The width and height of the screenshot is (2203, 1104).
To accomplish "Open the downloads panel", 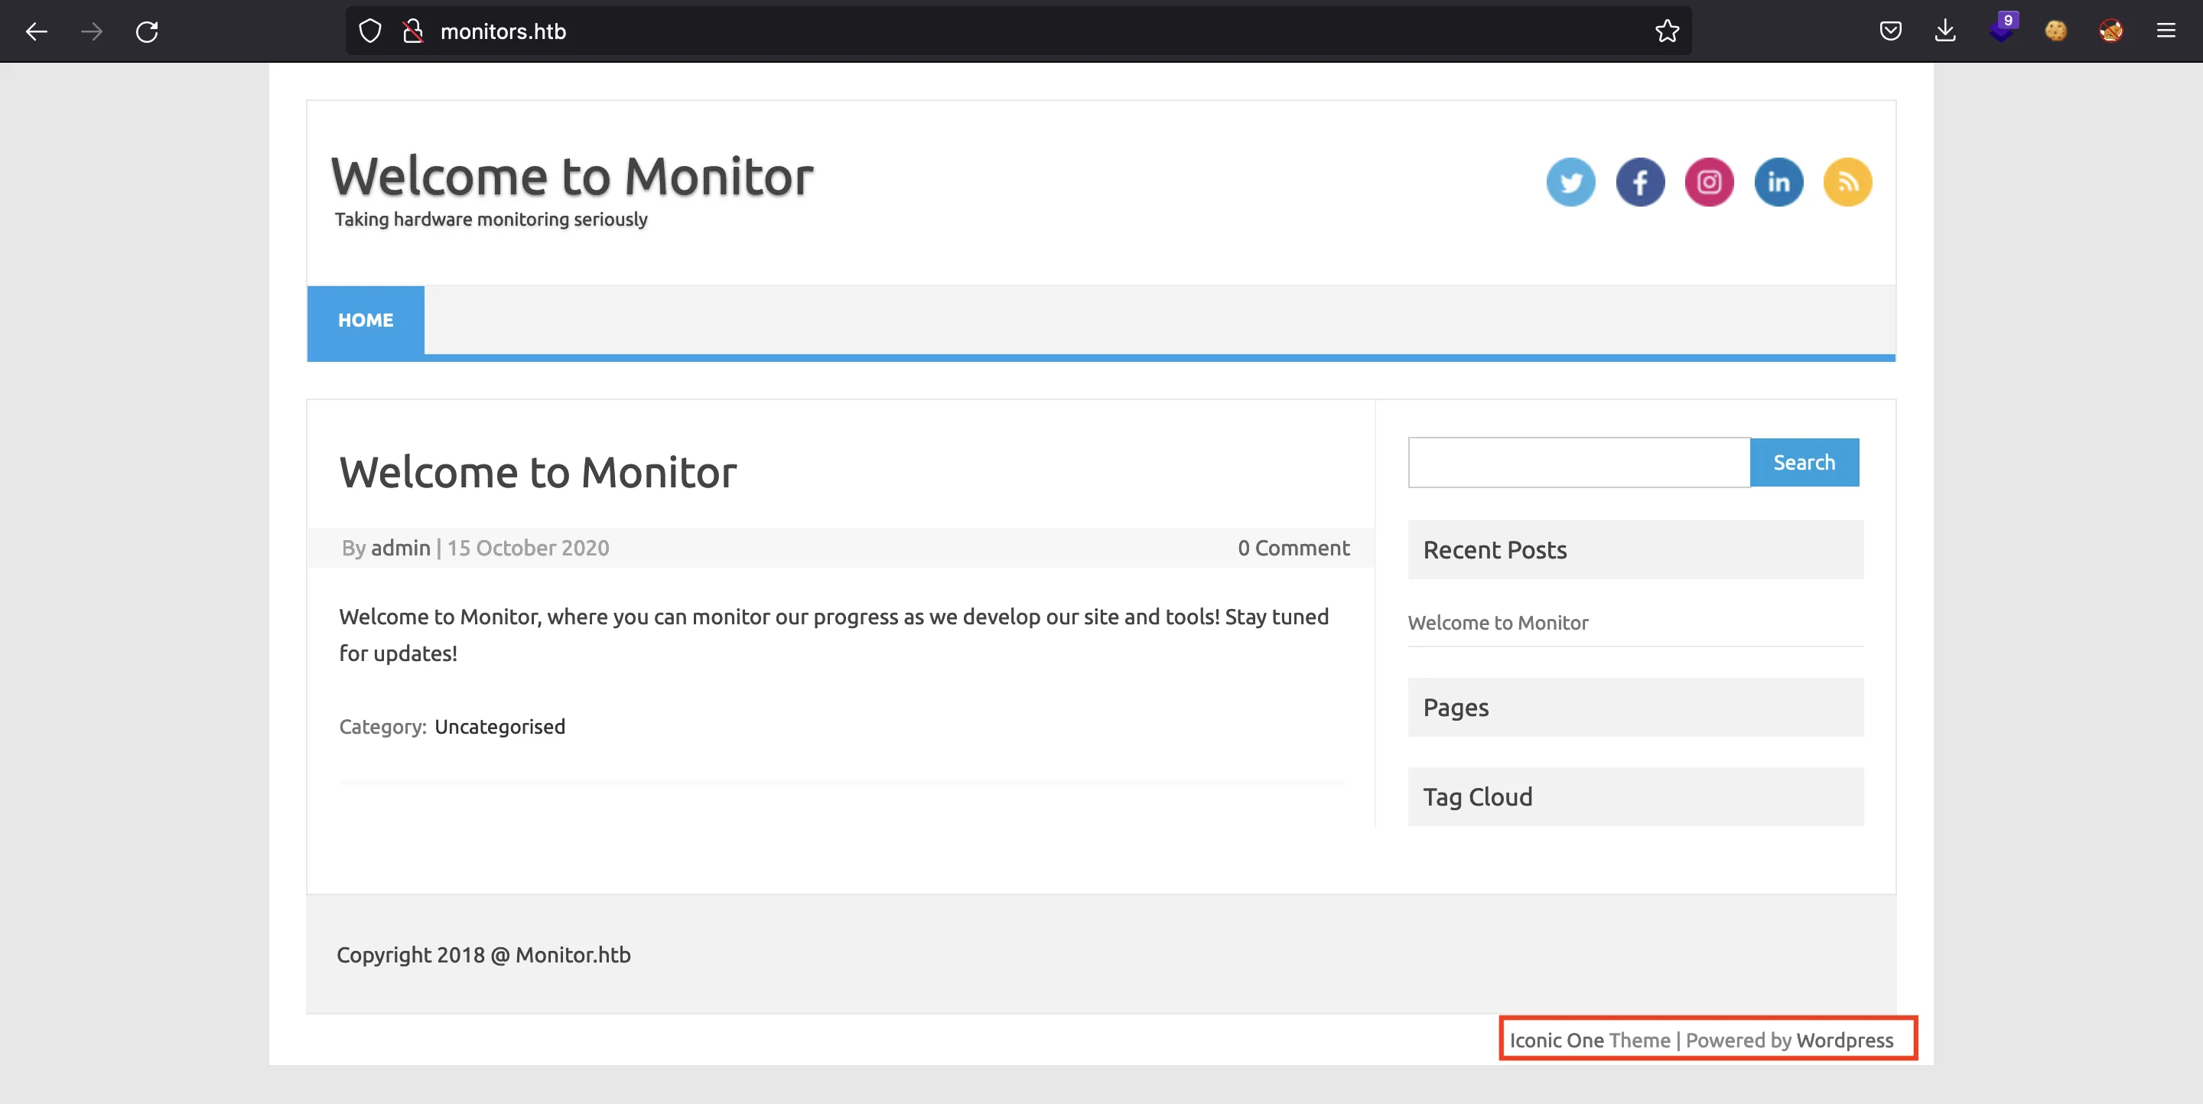I will point(1944,31).
